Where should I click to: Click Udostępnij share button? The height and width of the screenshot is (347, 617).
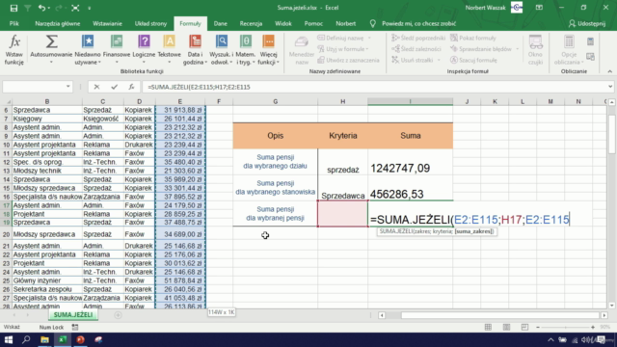587,23
